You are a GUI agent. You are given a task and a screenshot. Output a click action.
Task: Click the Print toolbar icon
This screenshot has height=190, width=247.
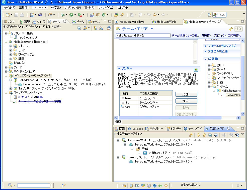pyautogui.click(x=22, y=15)
